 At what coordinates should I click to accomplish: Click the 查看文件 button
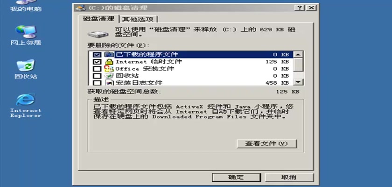point(266,144)
